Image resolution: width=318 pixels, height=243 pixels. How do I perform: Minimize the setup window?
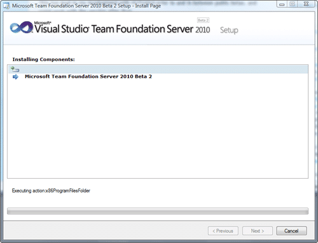click(282, 4)
